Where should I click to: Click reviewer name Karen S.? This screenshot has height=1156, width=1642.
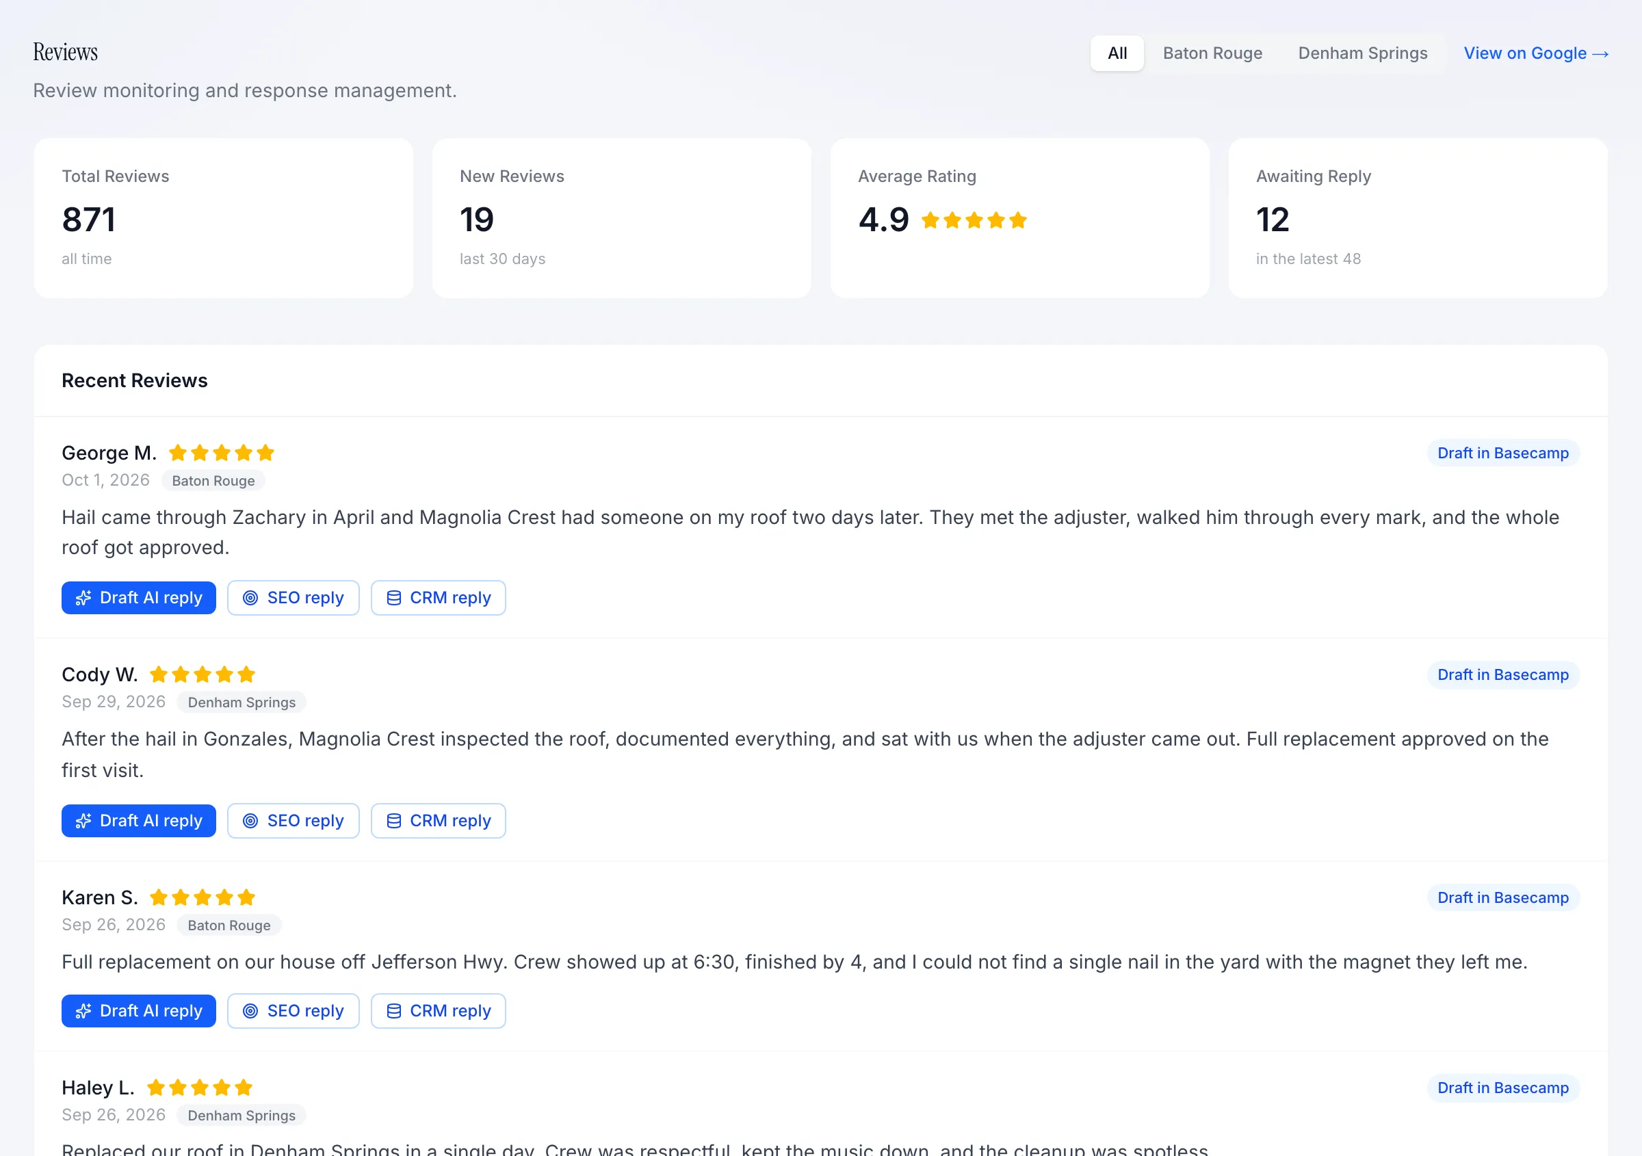99,898
